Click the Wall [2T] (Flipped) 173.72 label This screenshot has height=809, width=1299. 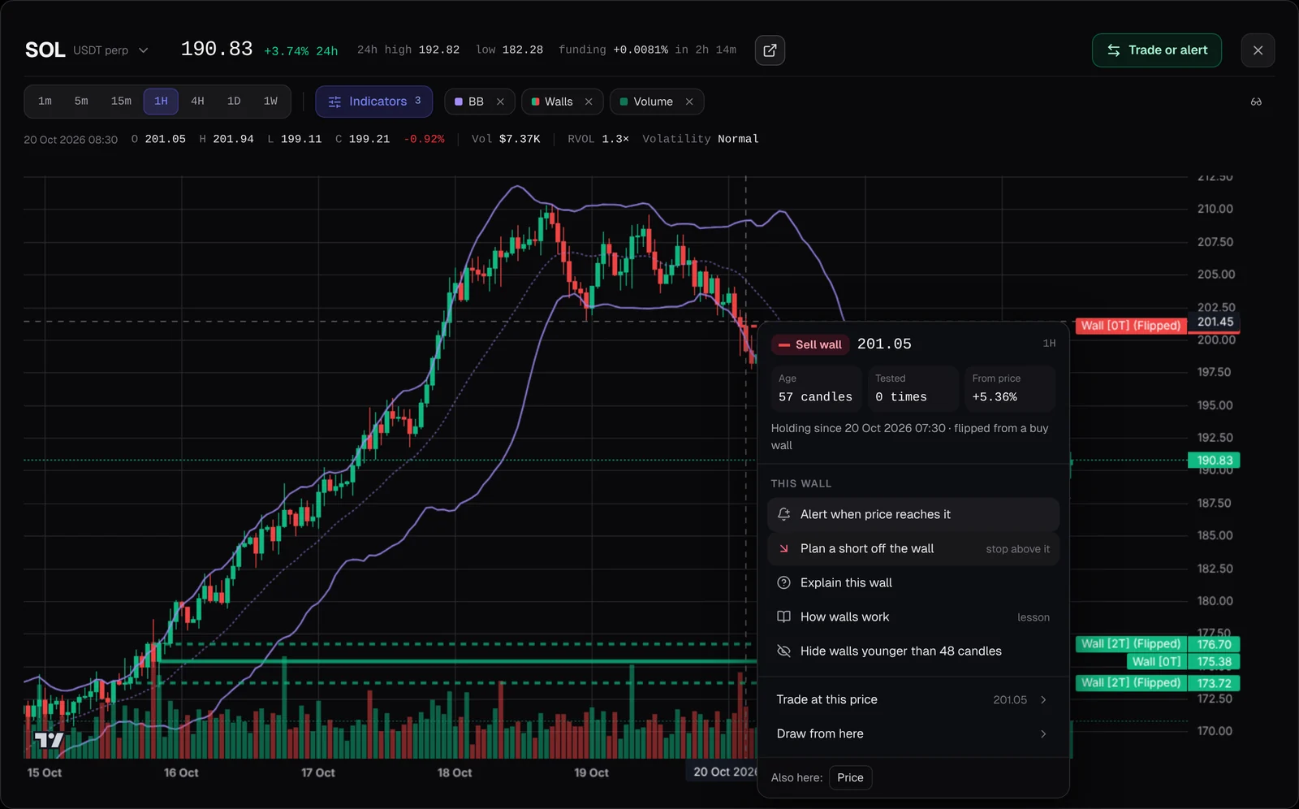(1130, 683)
